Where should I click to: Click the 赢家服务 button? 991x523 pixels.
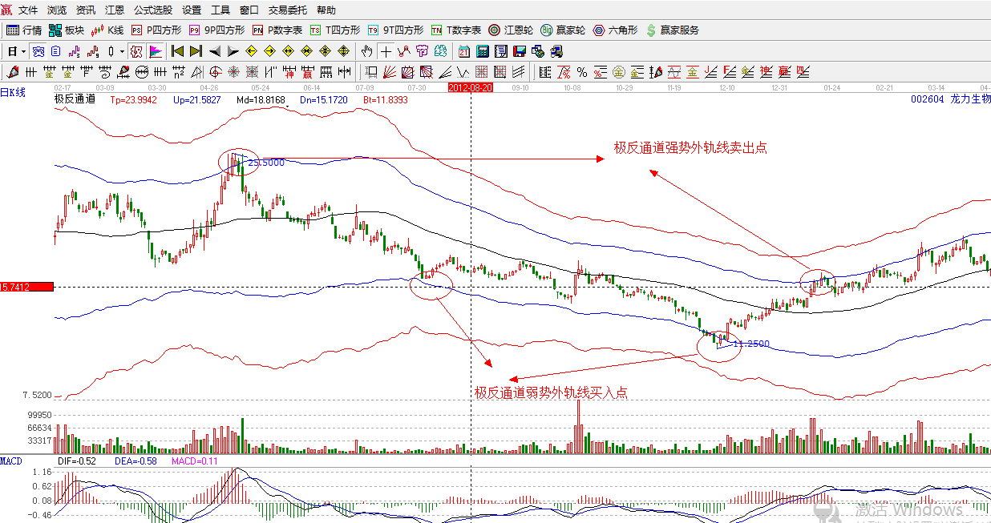[672, 30]
